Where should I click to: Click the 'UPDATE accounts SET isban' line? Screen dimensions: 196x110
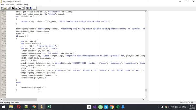point(82,70)
